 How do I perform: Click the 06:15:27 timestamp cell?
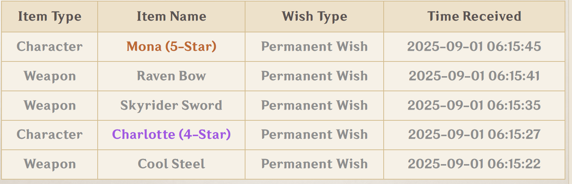[474, 135]
